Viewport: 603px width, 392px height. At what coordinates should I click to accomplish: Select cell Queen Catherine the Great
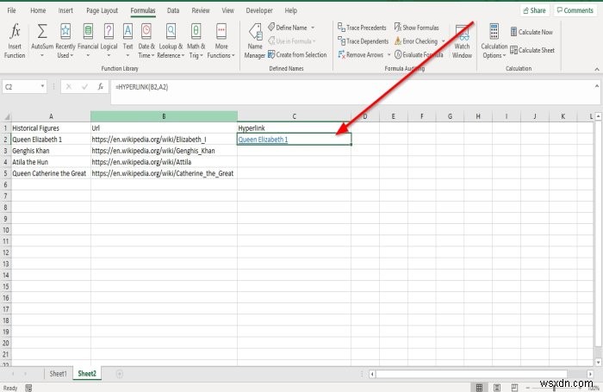tap(51, 173)
